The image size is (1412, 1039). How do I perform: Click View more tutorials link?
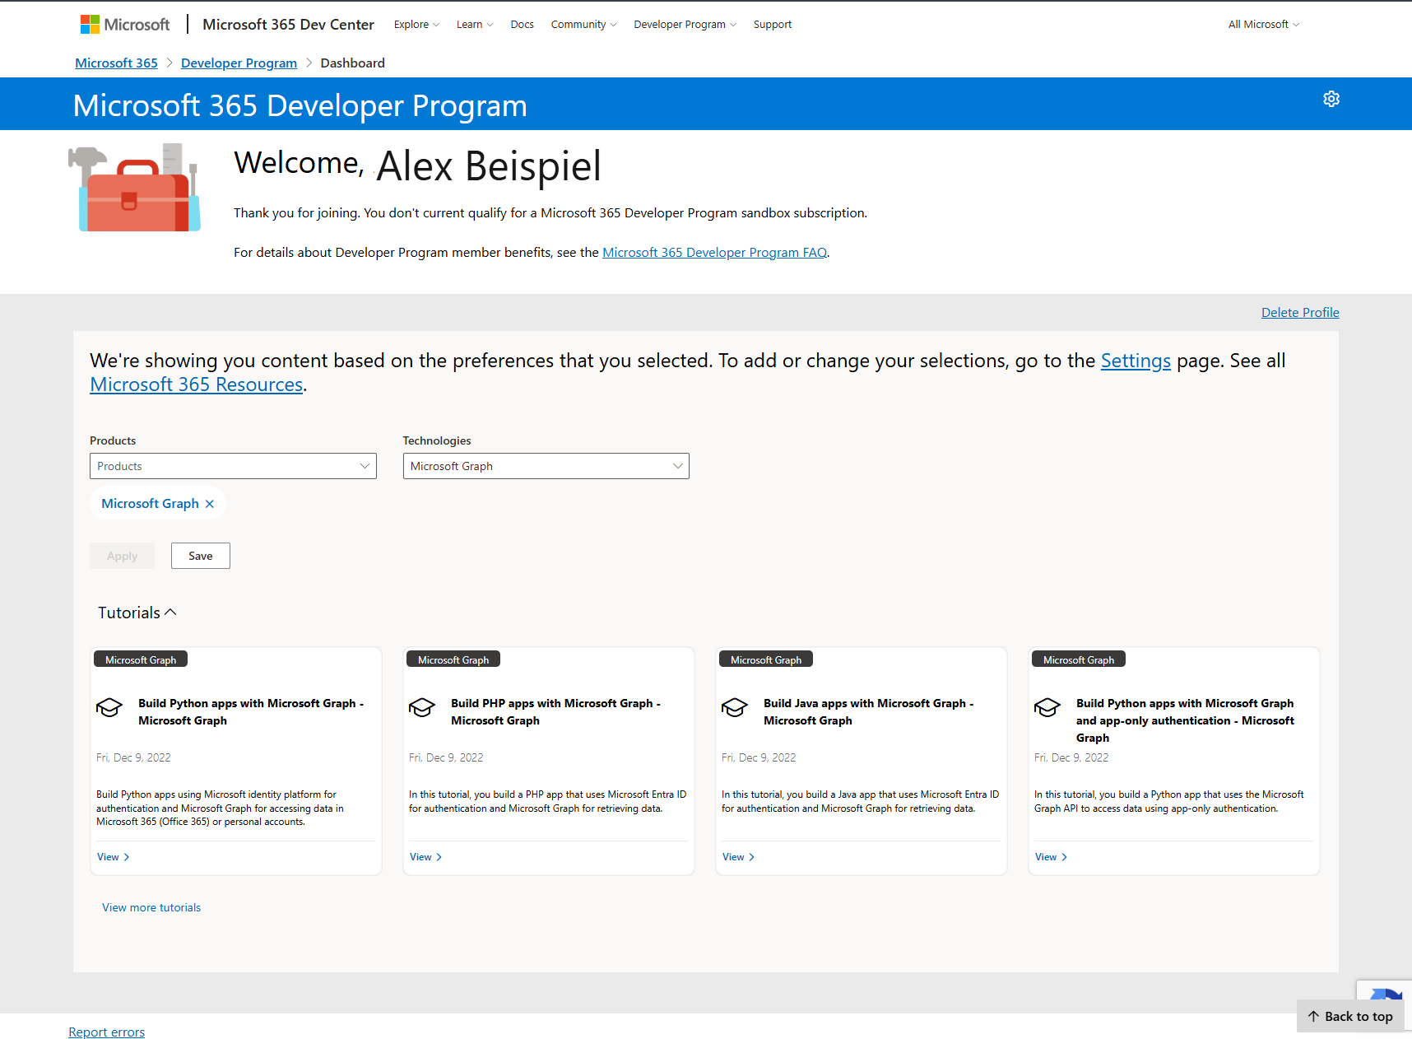[x=151, y=907]
